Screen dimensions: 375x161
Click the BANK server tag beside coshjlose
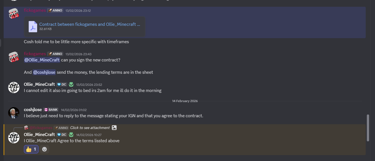click(51, 110)
